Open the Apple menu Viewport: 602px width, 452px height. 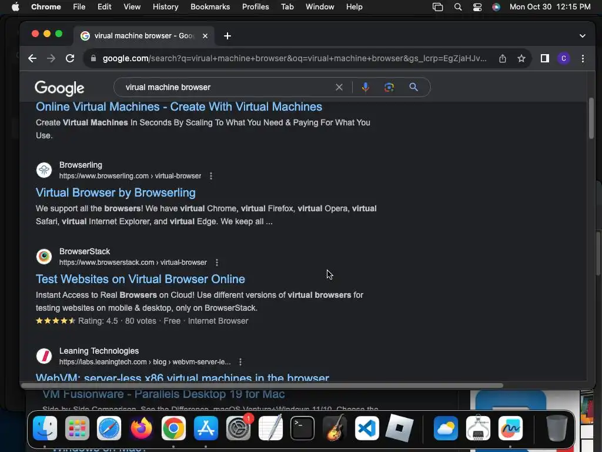15,7
